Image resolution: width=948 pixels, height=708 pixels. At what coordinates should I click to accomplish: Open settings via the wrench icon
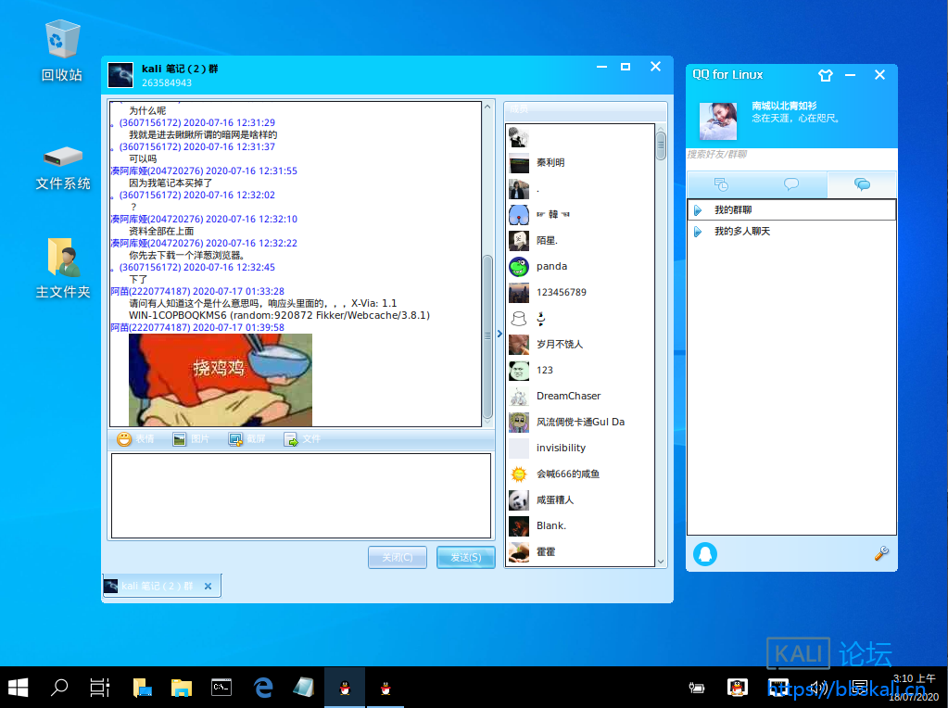click(881, 553)
